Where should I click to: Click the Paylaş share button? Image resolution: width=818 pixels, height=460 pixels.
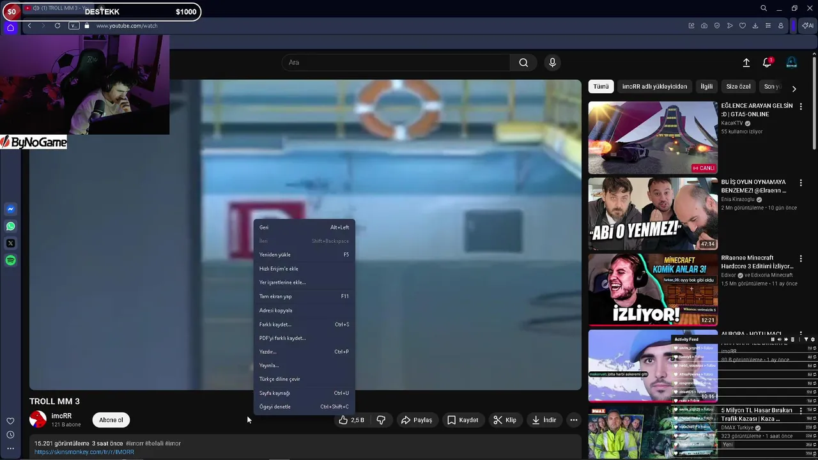(417, 420)
